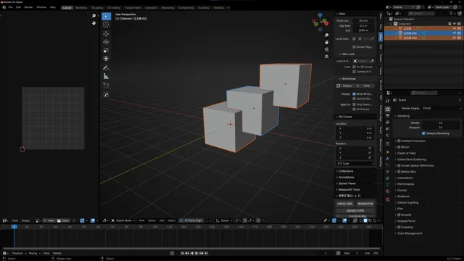Jump to the timeline start frame
The image size is (464, 261).
182,253
